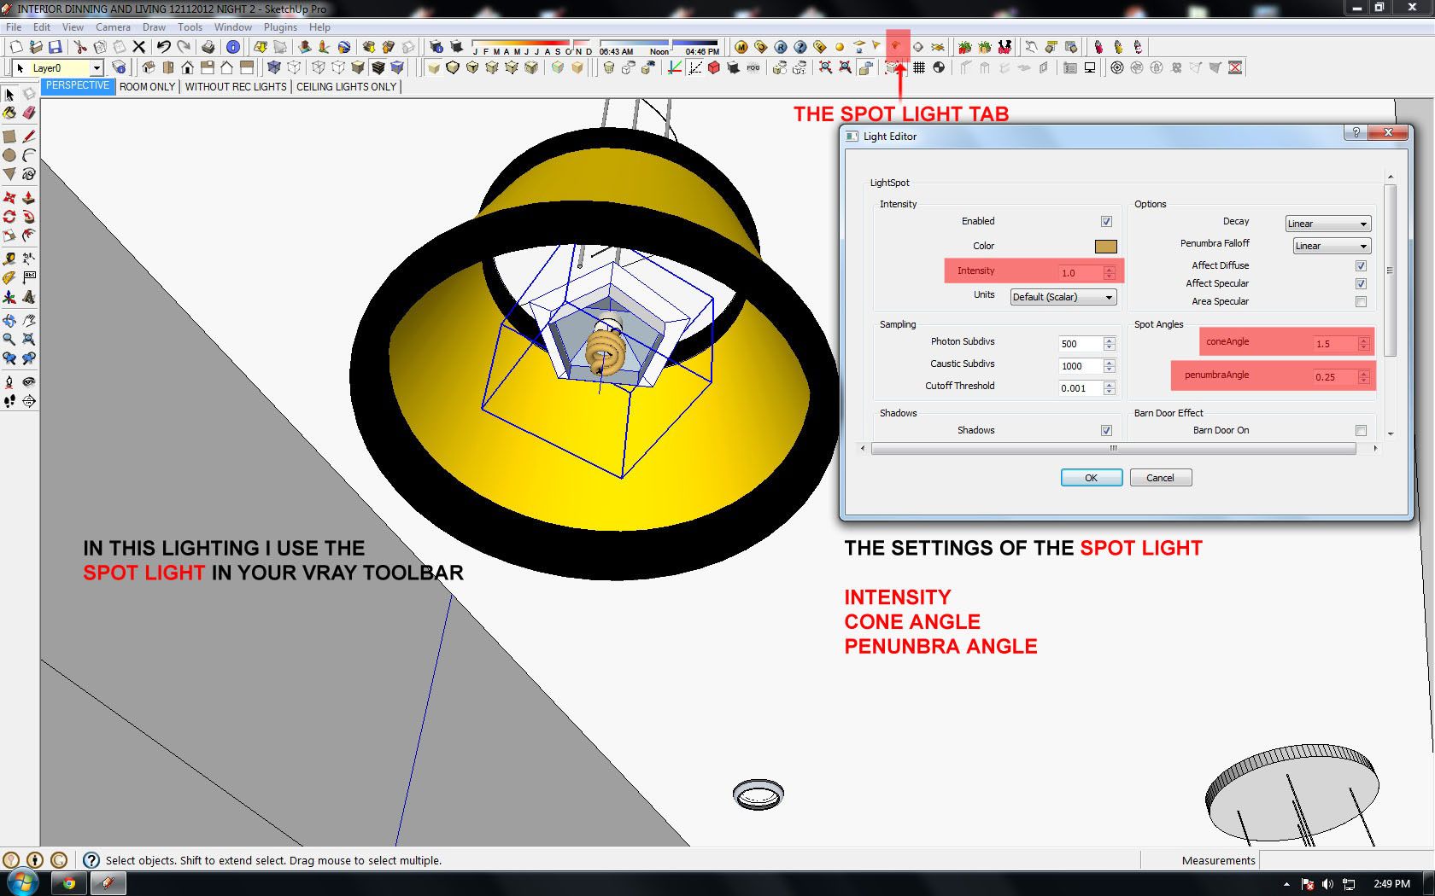Adjust Caustic Subdivs stepper
The height and width of the screenshot is (896, 1435).
[x=1109, y=366]
